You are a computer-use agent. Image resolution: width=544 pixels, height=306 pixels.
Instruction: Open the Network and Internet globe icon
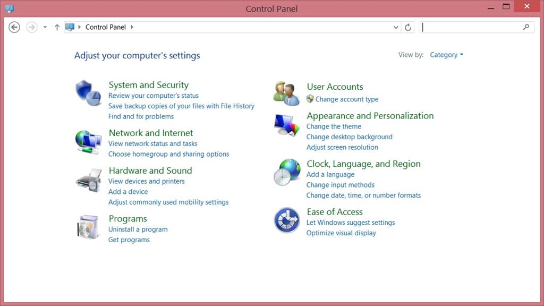(x=89, y=141)
